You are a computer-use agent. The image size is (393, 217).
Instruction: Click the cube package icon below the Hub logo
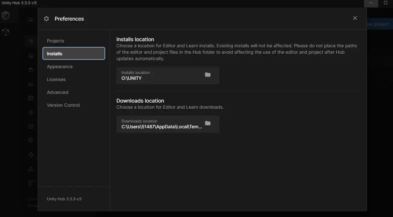(x=5, y=32)
